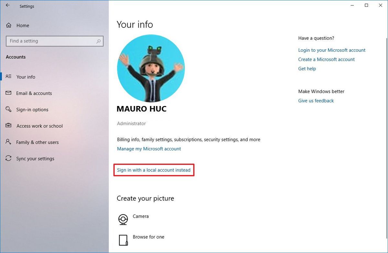This screenshot has height=253, width=388.
Task: Click the Browse for one file icon
Action: (x=123, y=239)
